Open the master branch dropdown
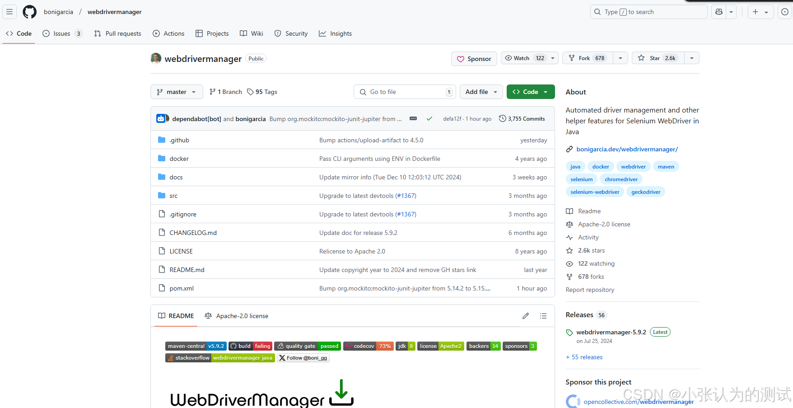This screenshot has height=408, width=793. (177, 92)
